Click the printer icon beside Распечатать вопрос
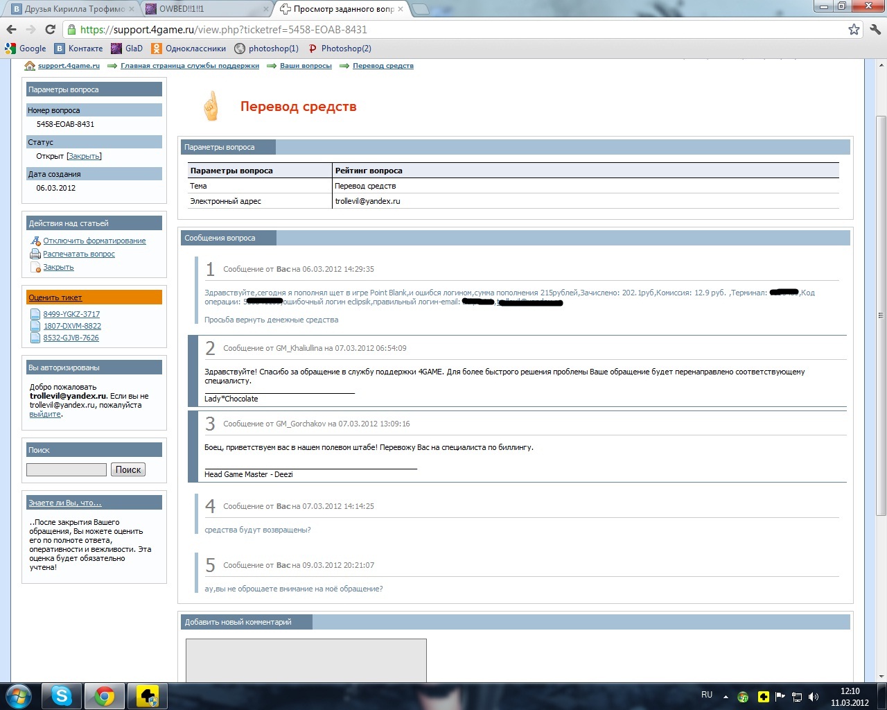The width and height of the screenshot is (887, 710). click(x=36, y=254)
